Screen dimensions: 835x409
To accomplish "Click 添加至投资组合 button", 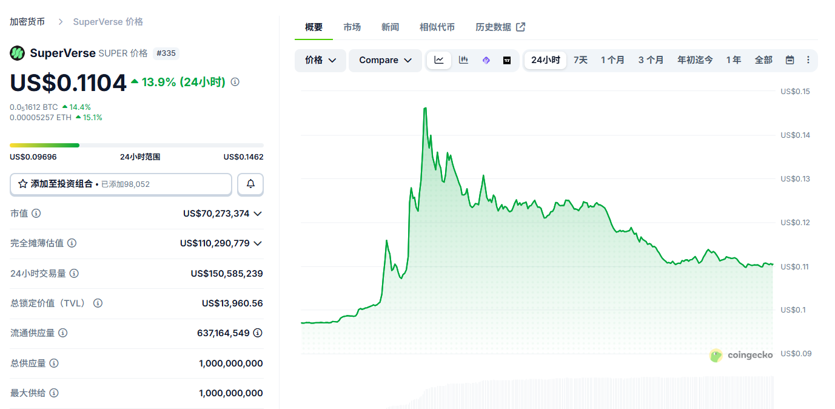I will pyautogui.click(x=121, y=184).
